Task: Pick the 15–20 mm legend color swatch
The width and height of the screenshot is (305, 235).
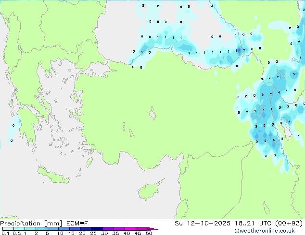Action: [x=75, y=229]
